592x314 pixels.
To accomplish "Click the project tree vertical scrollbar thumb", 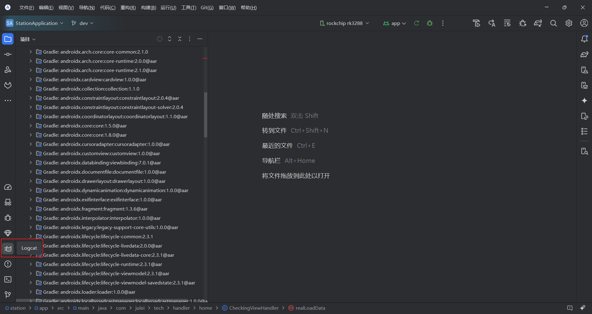I will coord(206,115).
